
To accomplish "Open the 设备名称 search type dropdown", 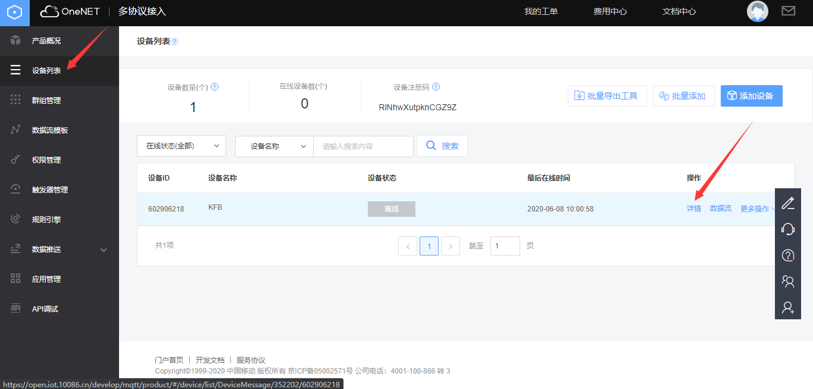I will click(274, 145).
